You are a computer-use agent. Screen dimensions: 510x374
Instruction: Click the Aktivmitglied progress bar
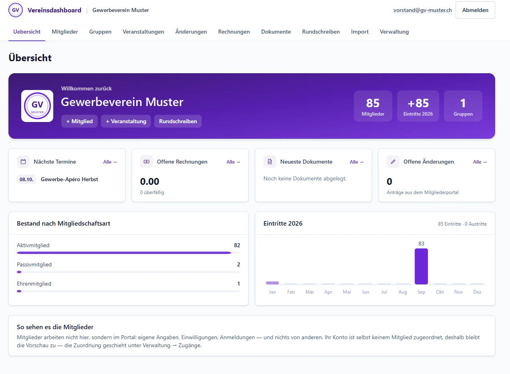pos(129,253)
